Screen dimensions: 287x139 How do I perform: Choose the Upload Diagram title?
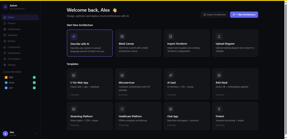pos(225,44)
